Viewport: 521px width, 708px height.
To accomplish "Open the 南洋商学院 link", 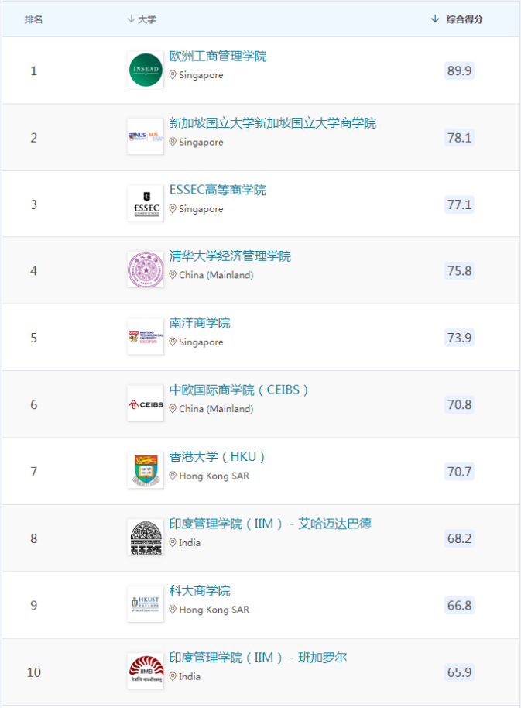I will (200, 323).
